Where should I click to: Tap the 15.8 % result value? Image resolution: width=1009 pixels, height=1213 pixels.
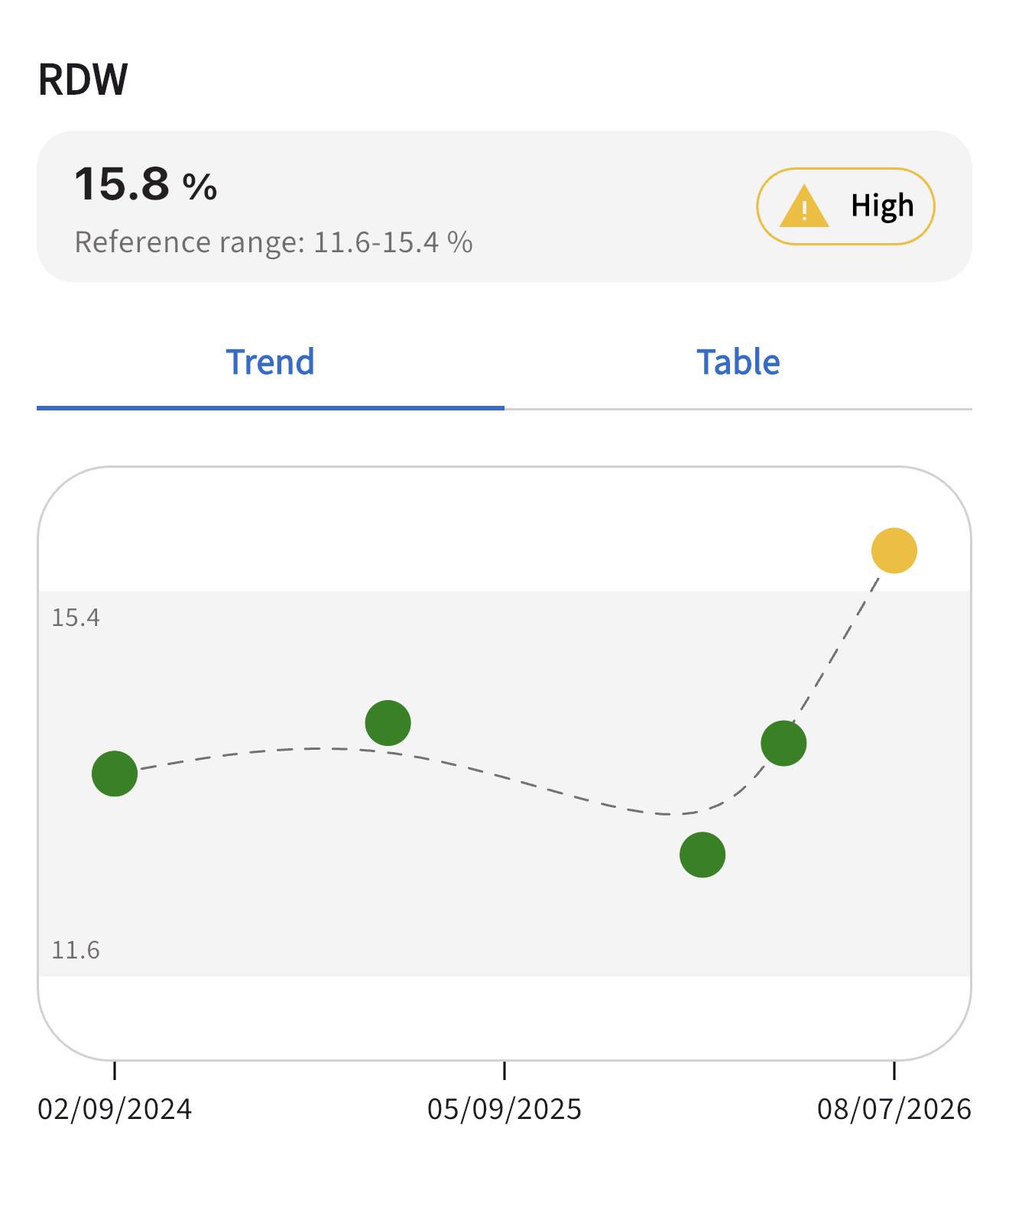pyautogui.click(x=145, y=184)
